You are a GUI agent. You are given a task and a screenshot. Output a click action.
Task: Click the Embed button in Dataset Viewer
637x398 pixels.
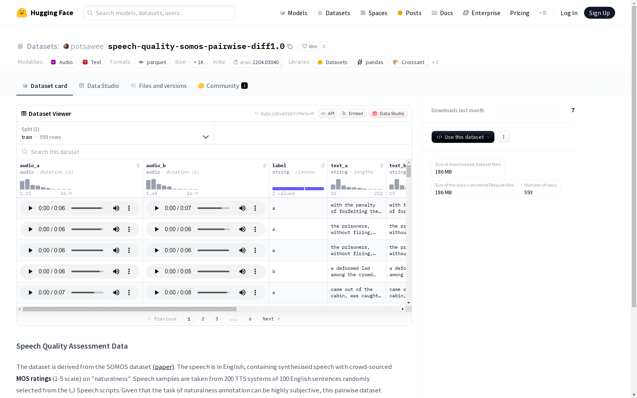352,113
